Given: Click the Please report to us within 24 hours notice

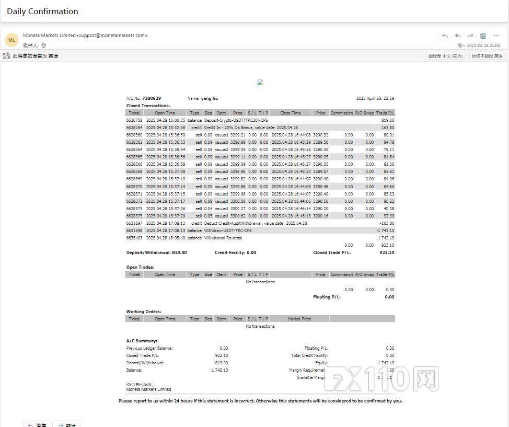Looking at the screenshot, I should click(x=260, y=401).
